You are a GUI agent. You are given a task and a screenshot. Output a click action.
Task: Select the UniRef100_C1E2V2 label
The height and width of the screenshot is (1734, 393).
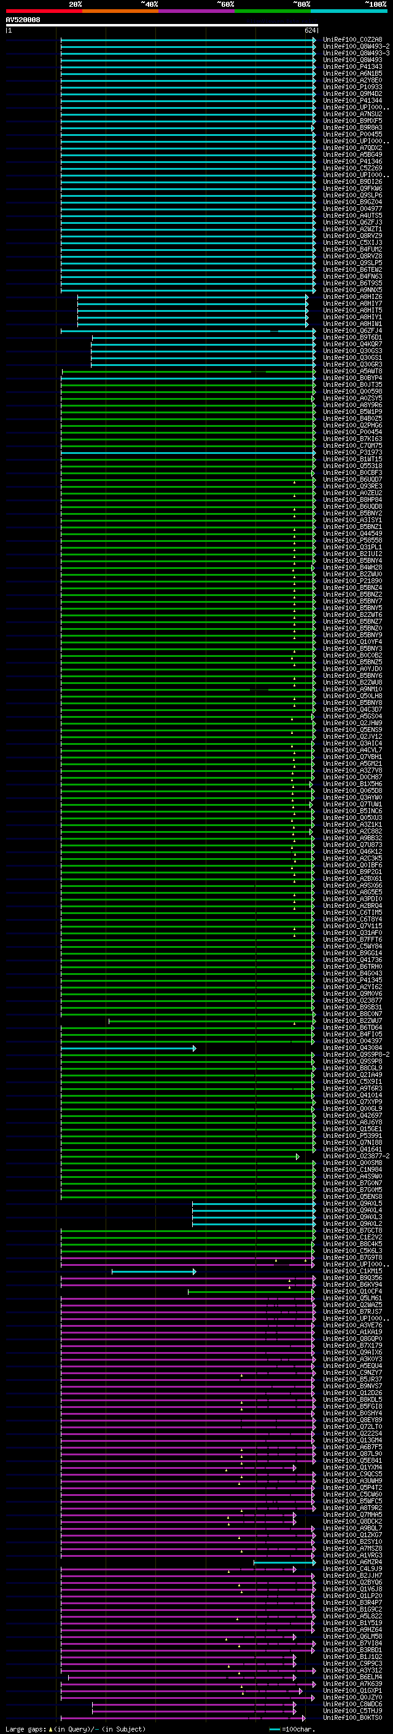click(x=352, y=1237)
